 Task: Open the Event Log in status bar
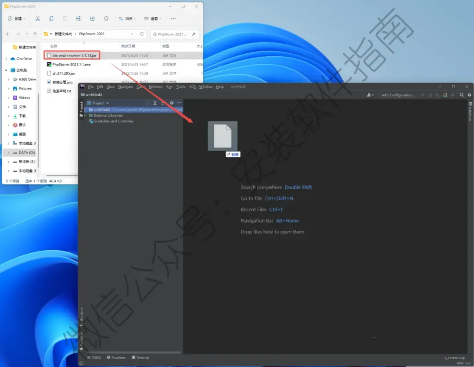(455, 358)
